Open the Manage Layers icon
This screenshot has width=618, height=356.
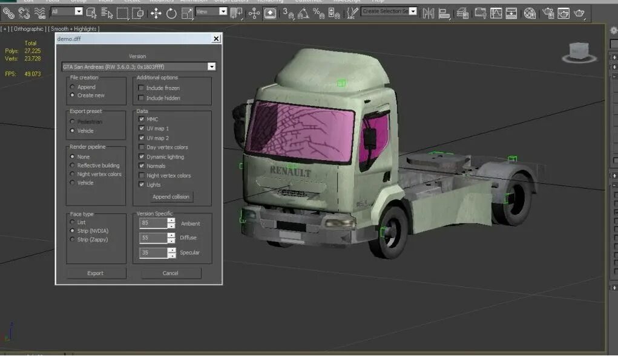462,13
